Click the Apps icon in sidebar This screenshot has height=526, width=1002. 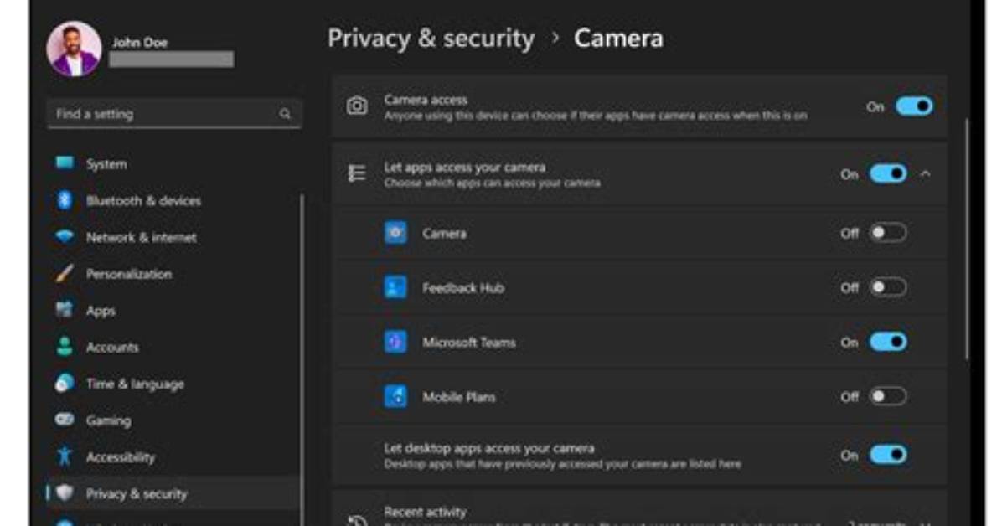pyautogui.click(x=65, y=310)
